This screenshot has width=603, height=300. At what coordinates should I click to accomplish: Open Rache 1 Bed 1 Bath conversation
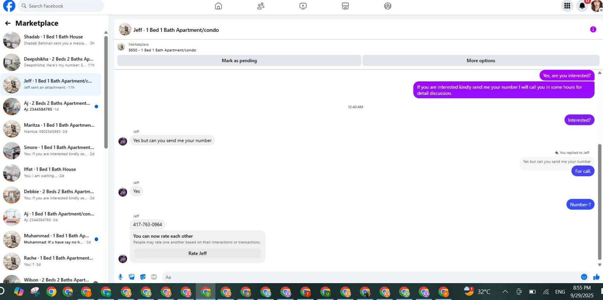51,261
